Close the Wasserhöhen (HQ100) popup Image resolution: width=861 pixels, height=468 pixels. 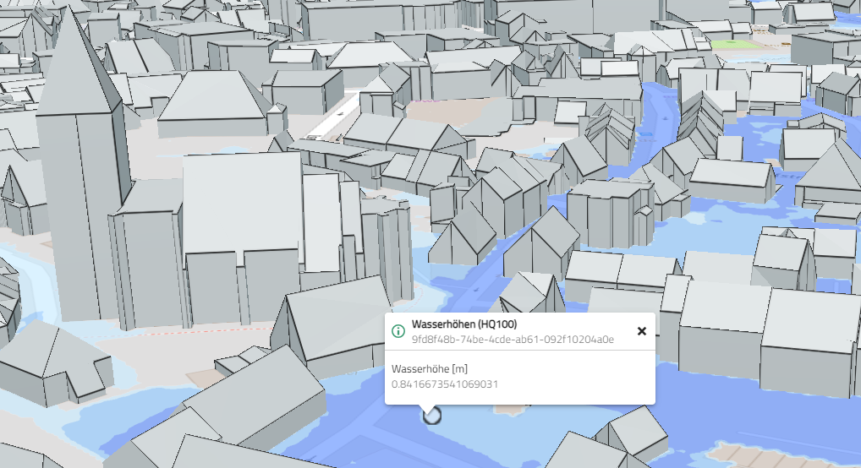coord(641,331)
